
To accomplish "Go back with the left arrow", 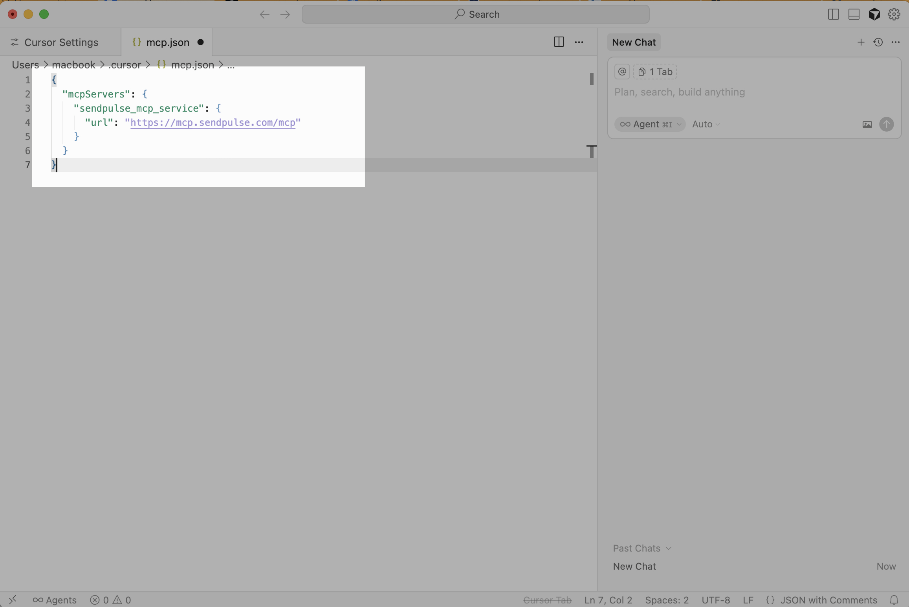I will (264, 15).
